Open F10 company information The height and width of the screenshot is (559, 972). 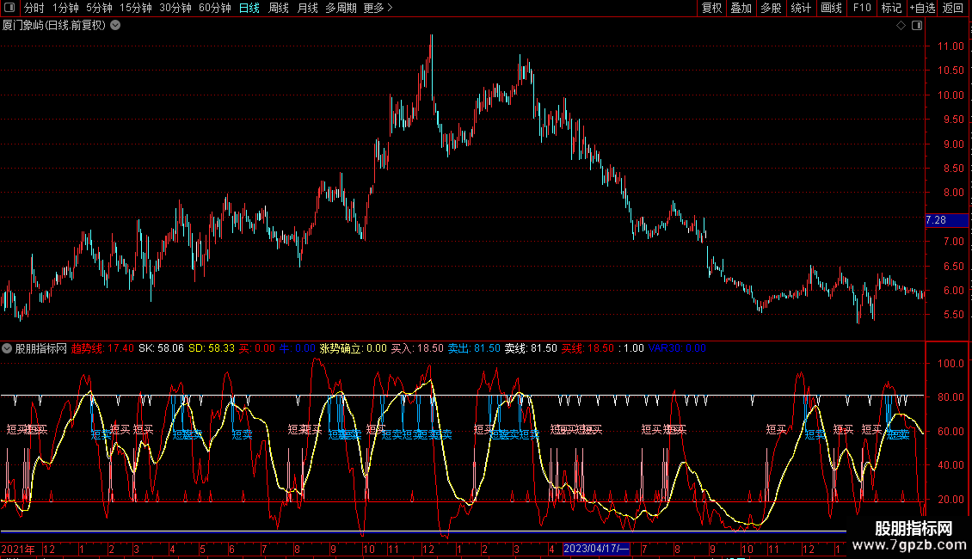tap(861, 9)
